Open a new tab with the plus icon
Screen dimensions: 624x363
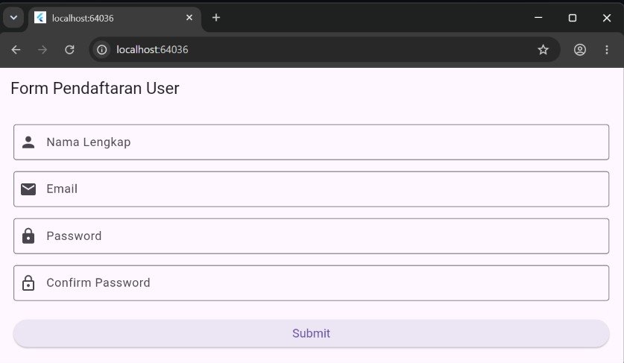pos(216,17)
